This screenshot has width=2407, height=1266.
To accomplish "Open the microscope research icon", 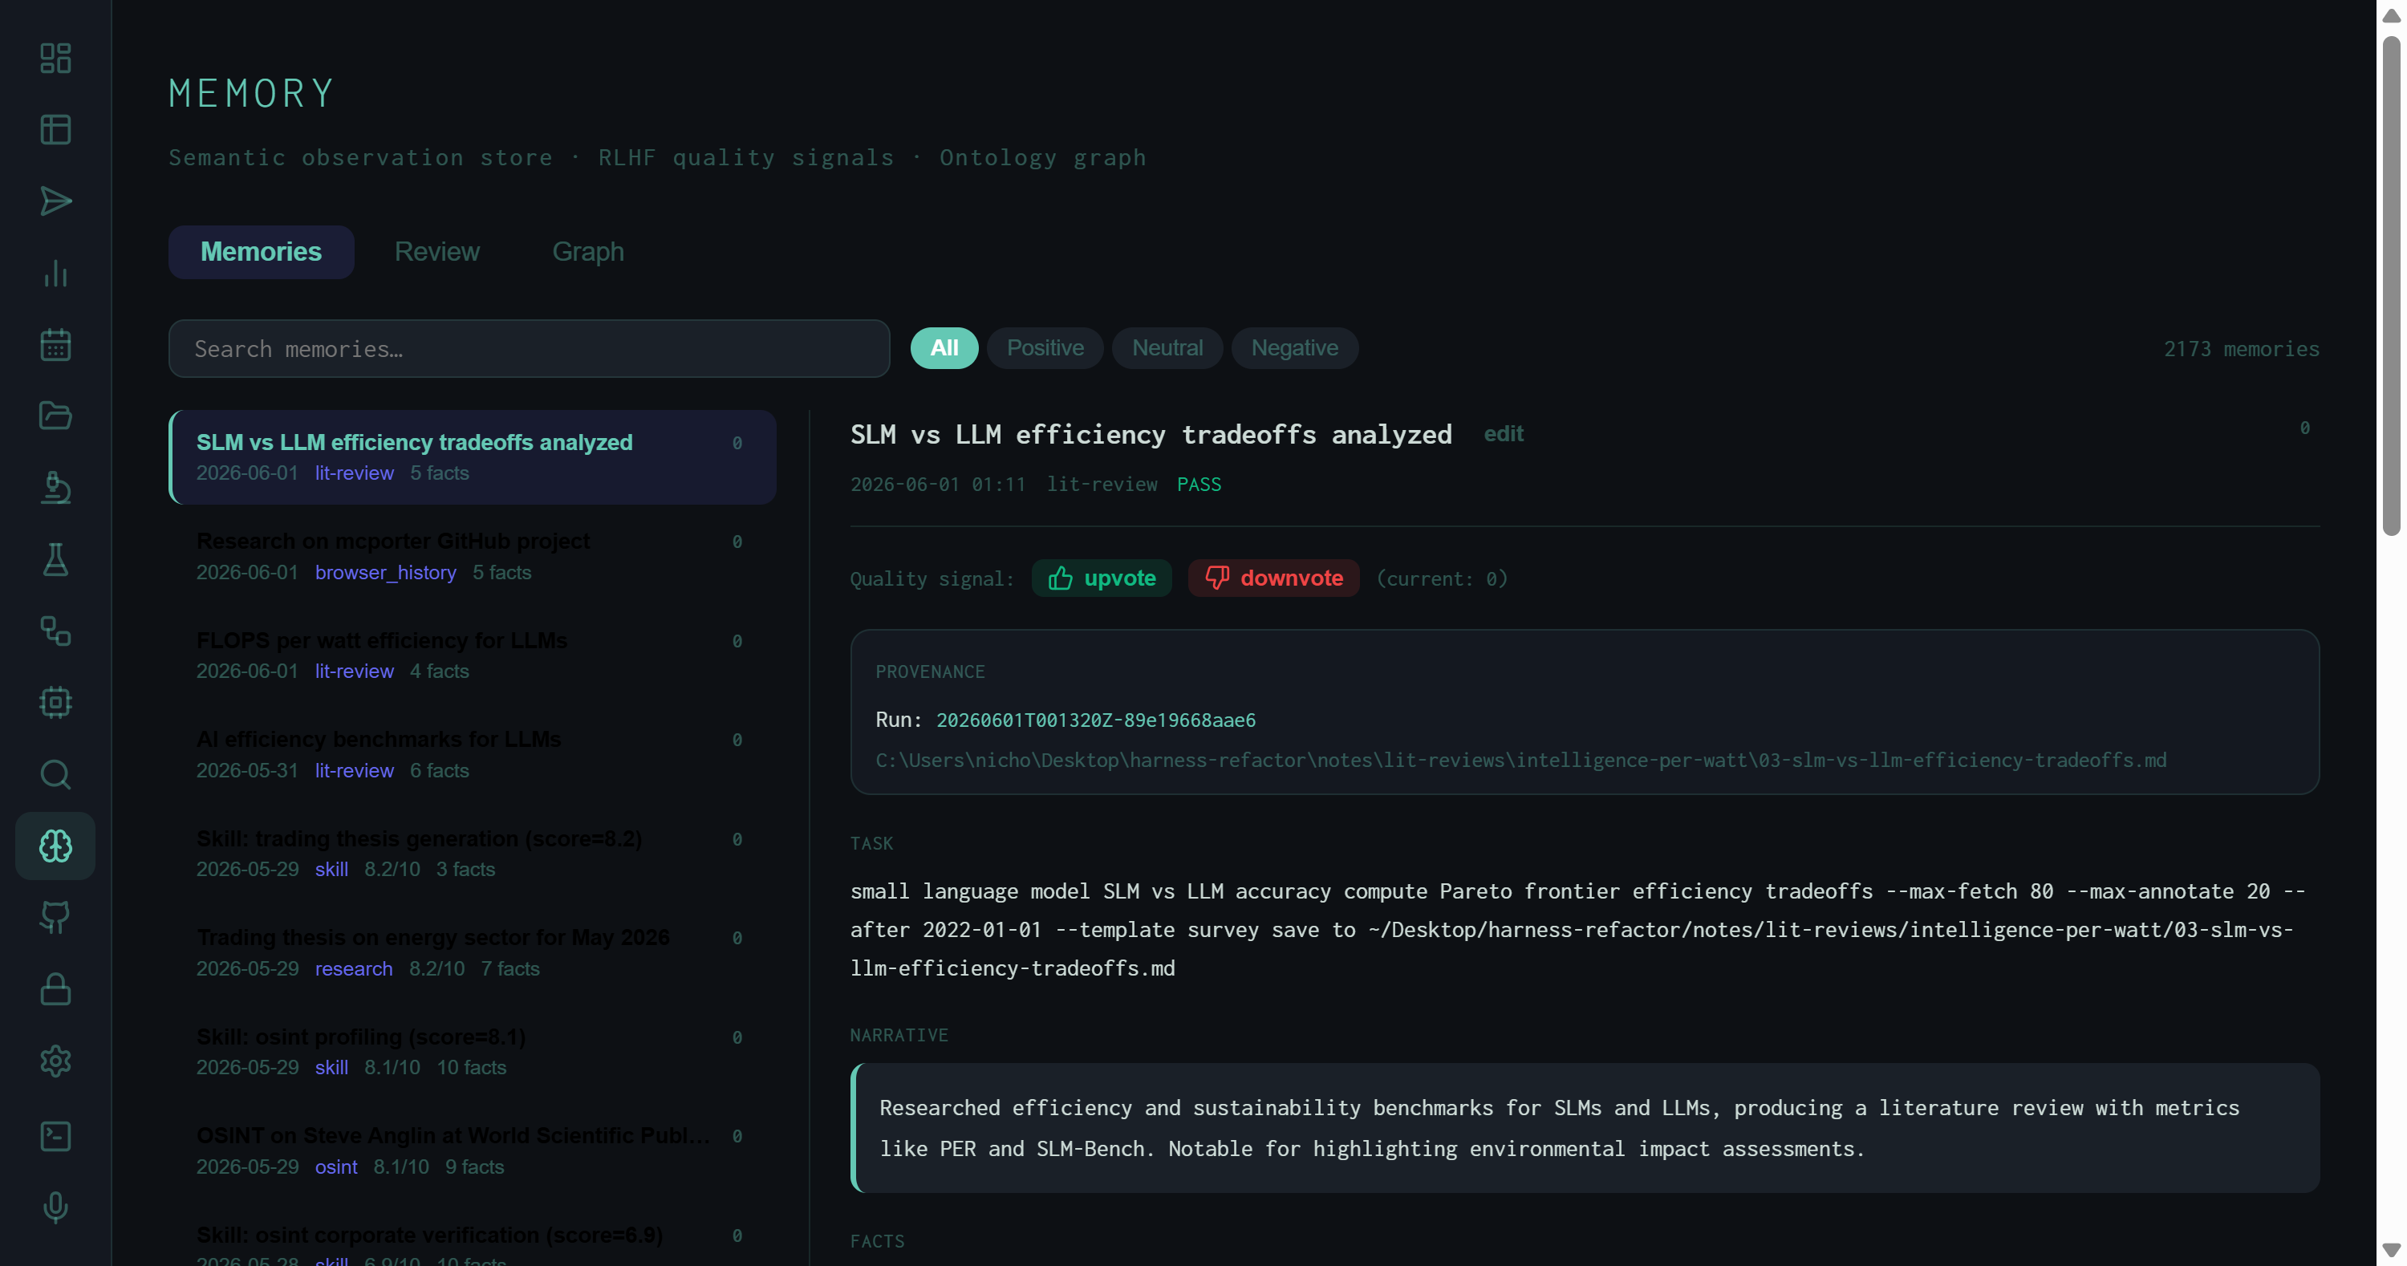I will click(55, 488).
